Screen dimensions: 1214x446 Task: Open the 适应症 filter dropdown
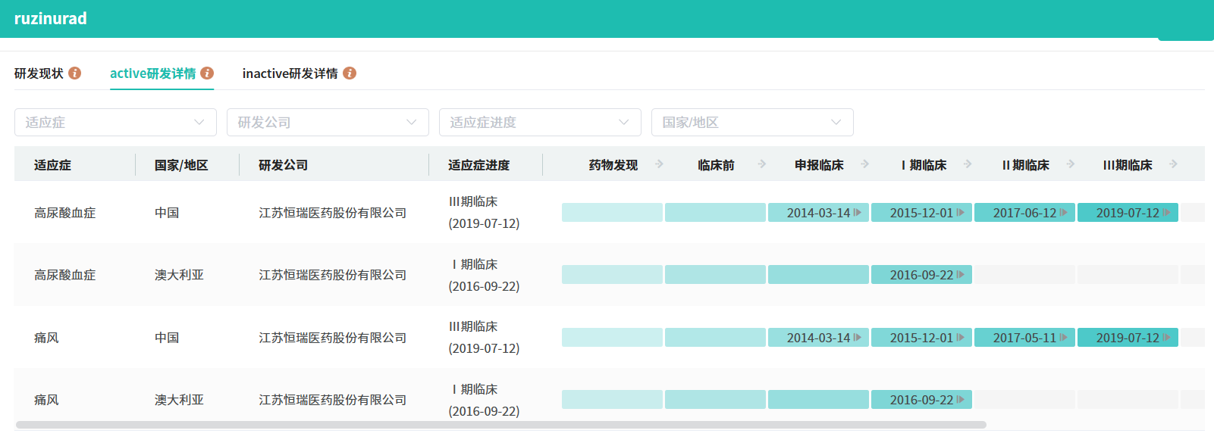115,122
